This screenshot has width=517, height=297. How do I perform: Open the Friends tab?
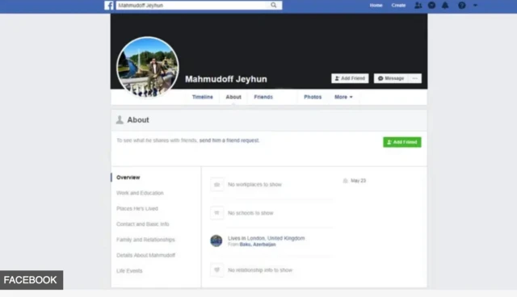click(263, 97)
